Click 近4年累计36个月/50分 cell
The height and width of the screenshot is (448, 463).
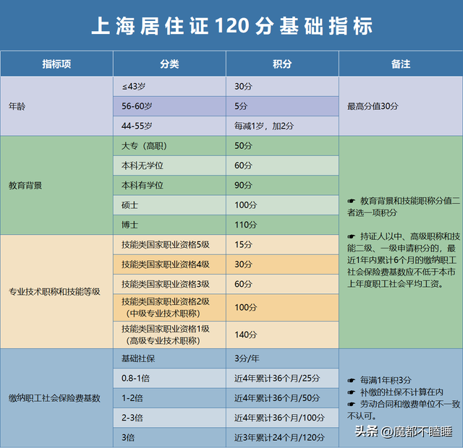pos(282,398)
